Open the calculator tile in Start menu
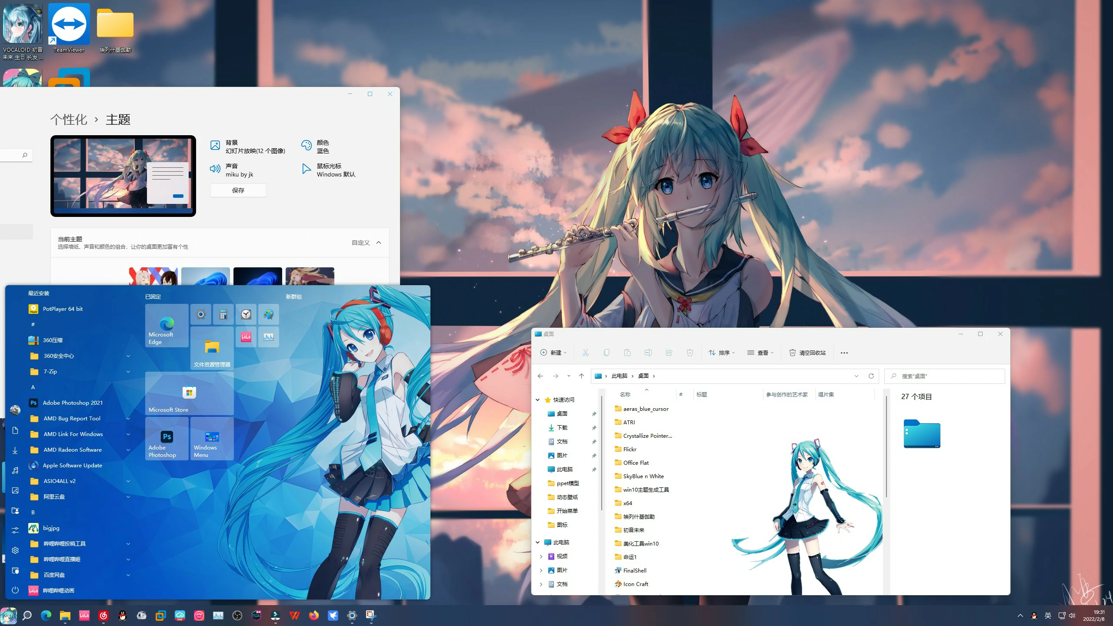 [x=223, y=314]
